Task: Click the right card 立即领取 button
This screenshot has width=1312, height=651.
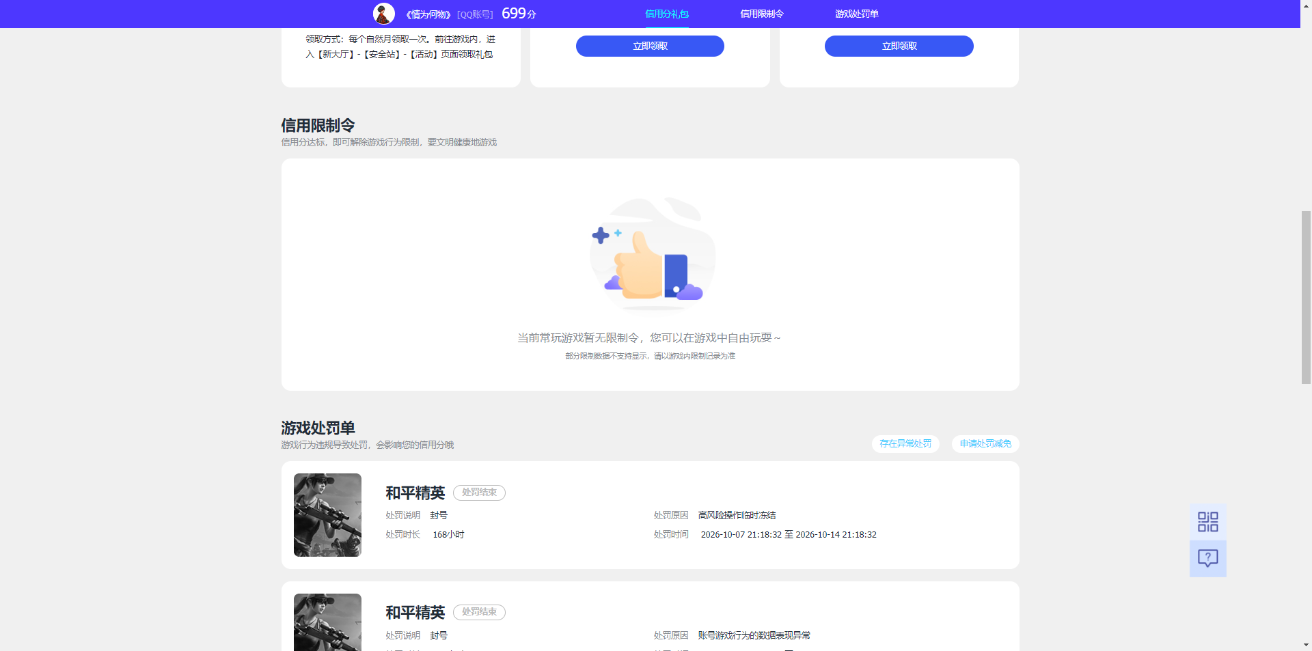Action: 899,46
